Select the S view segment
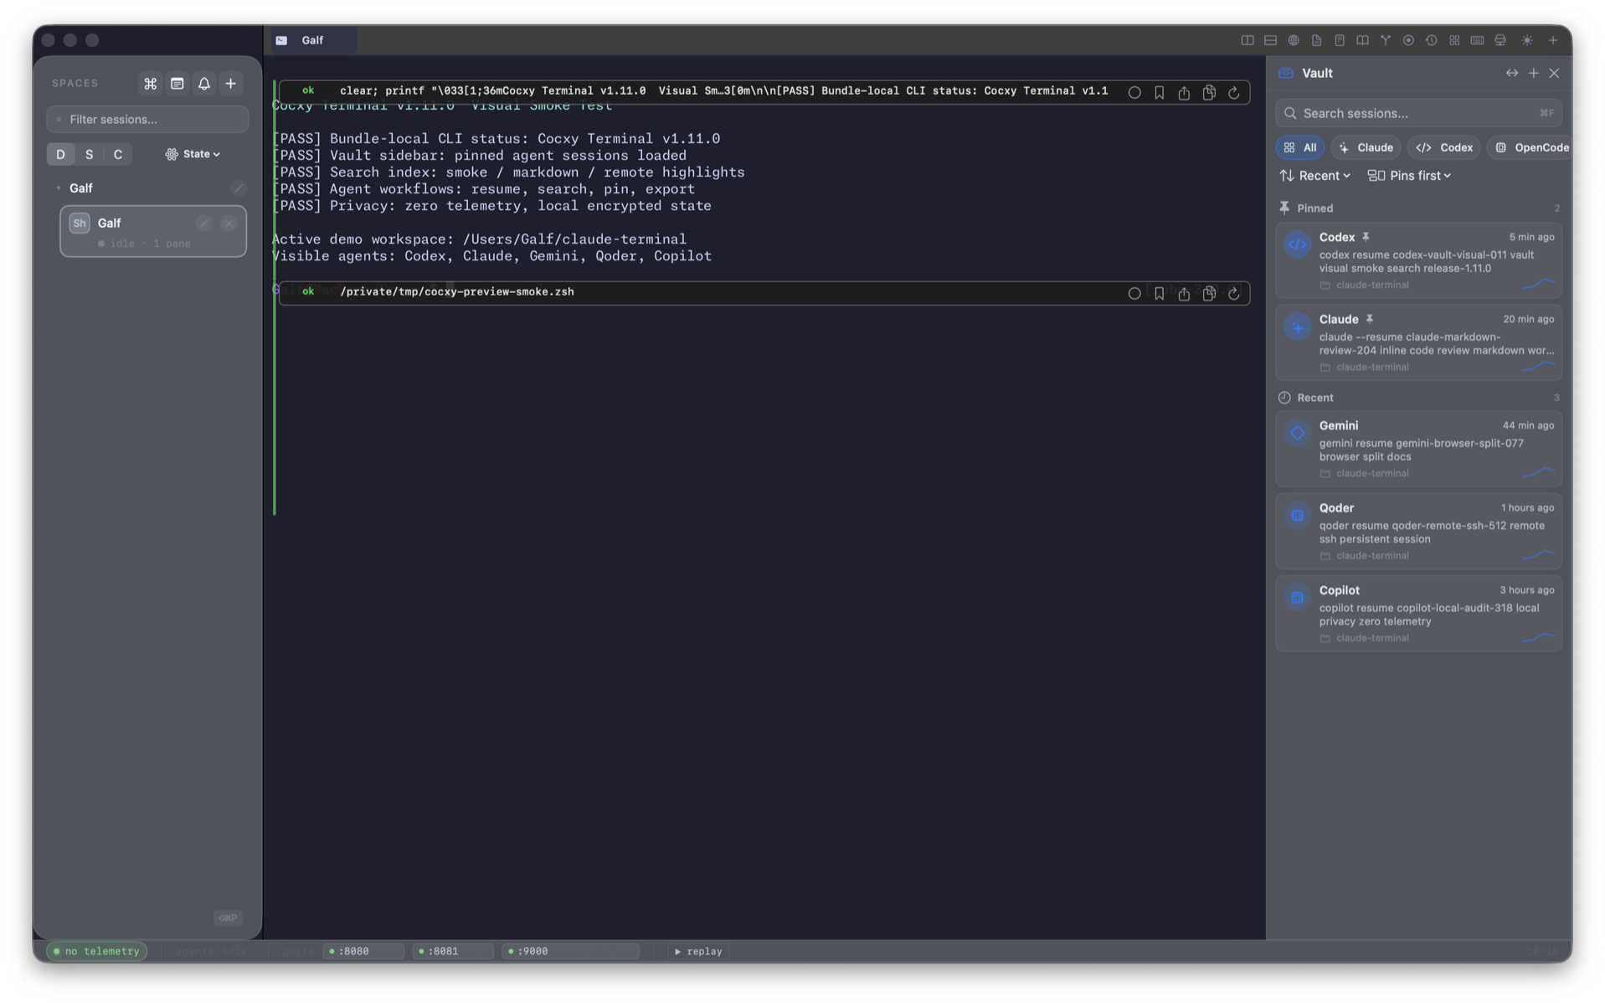This screenshot has height=1003, width=1605. (90, 154)
